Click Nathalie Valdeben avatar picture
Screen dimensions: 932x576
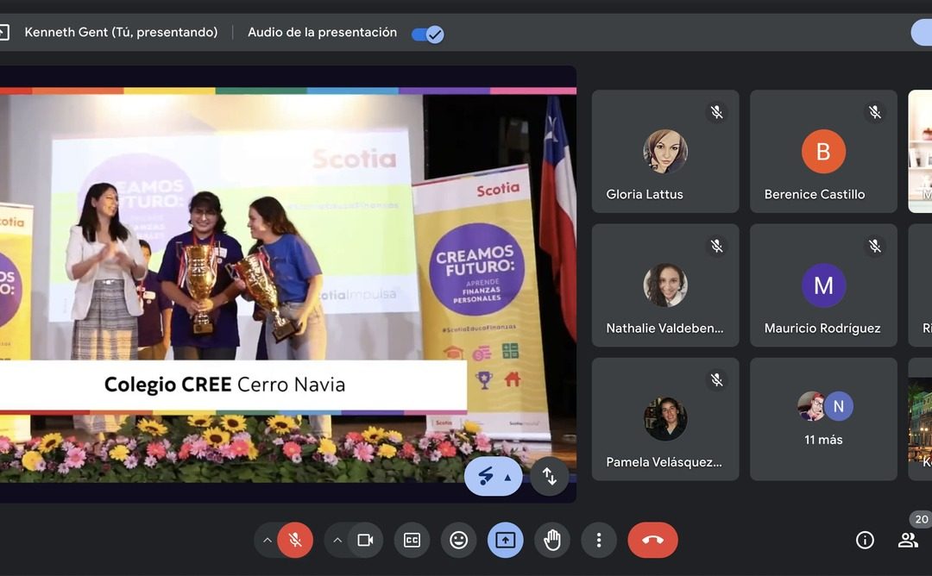click(x=665, y=285)
